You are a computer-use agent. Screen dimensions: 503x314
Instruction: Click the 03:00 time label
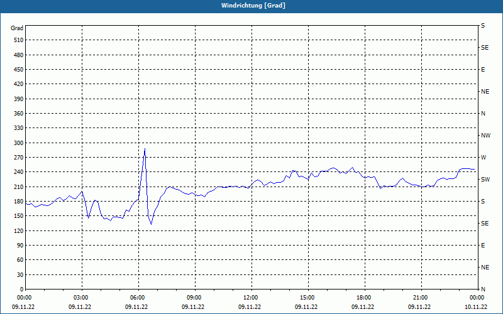pos(82,298)
